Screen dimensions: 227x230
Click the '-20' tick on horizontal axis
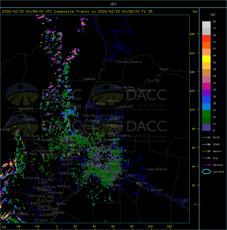[37, 226]
